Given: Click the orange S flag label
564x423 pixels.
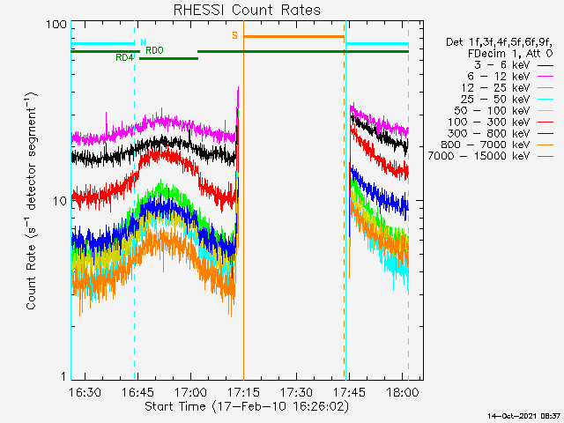Looking at the screenshot, I should coord(234,35).
